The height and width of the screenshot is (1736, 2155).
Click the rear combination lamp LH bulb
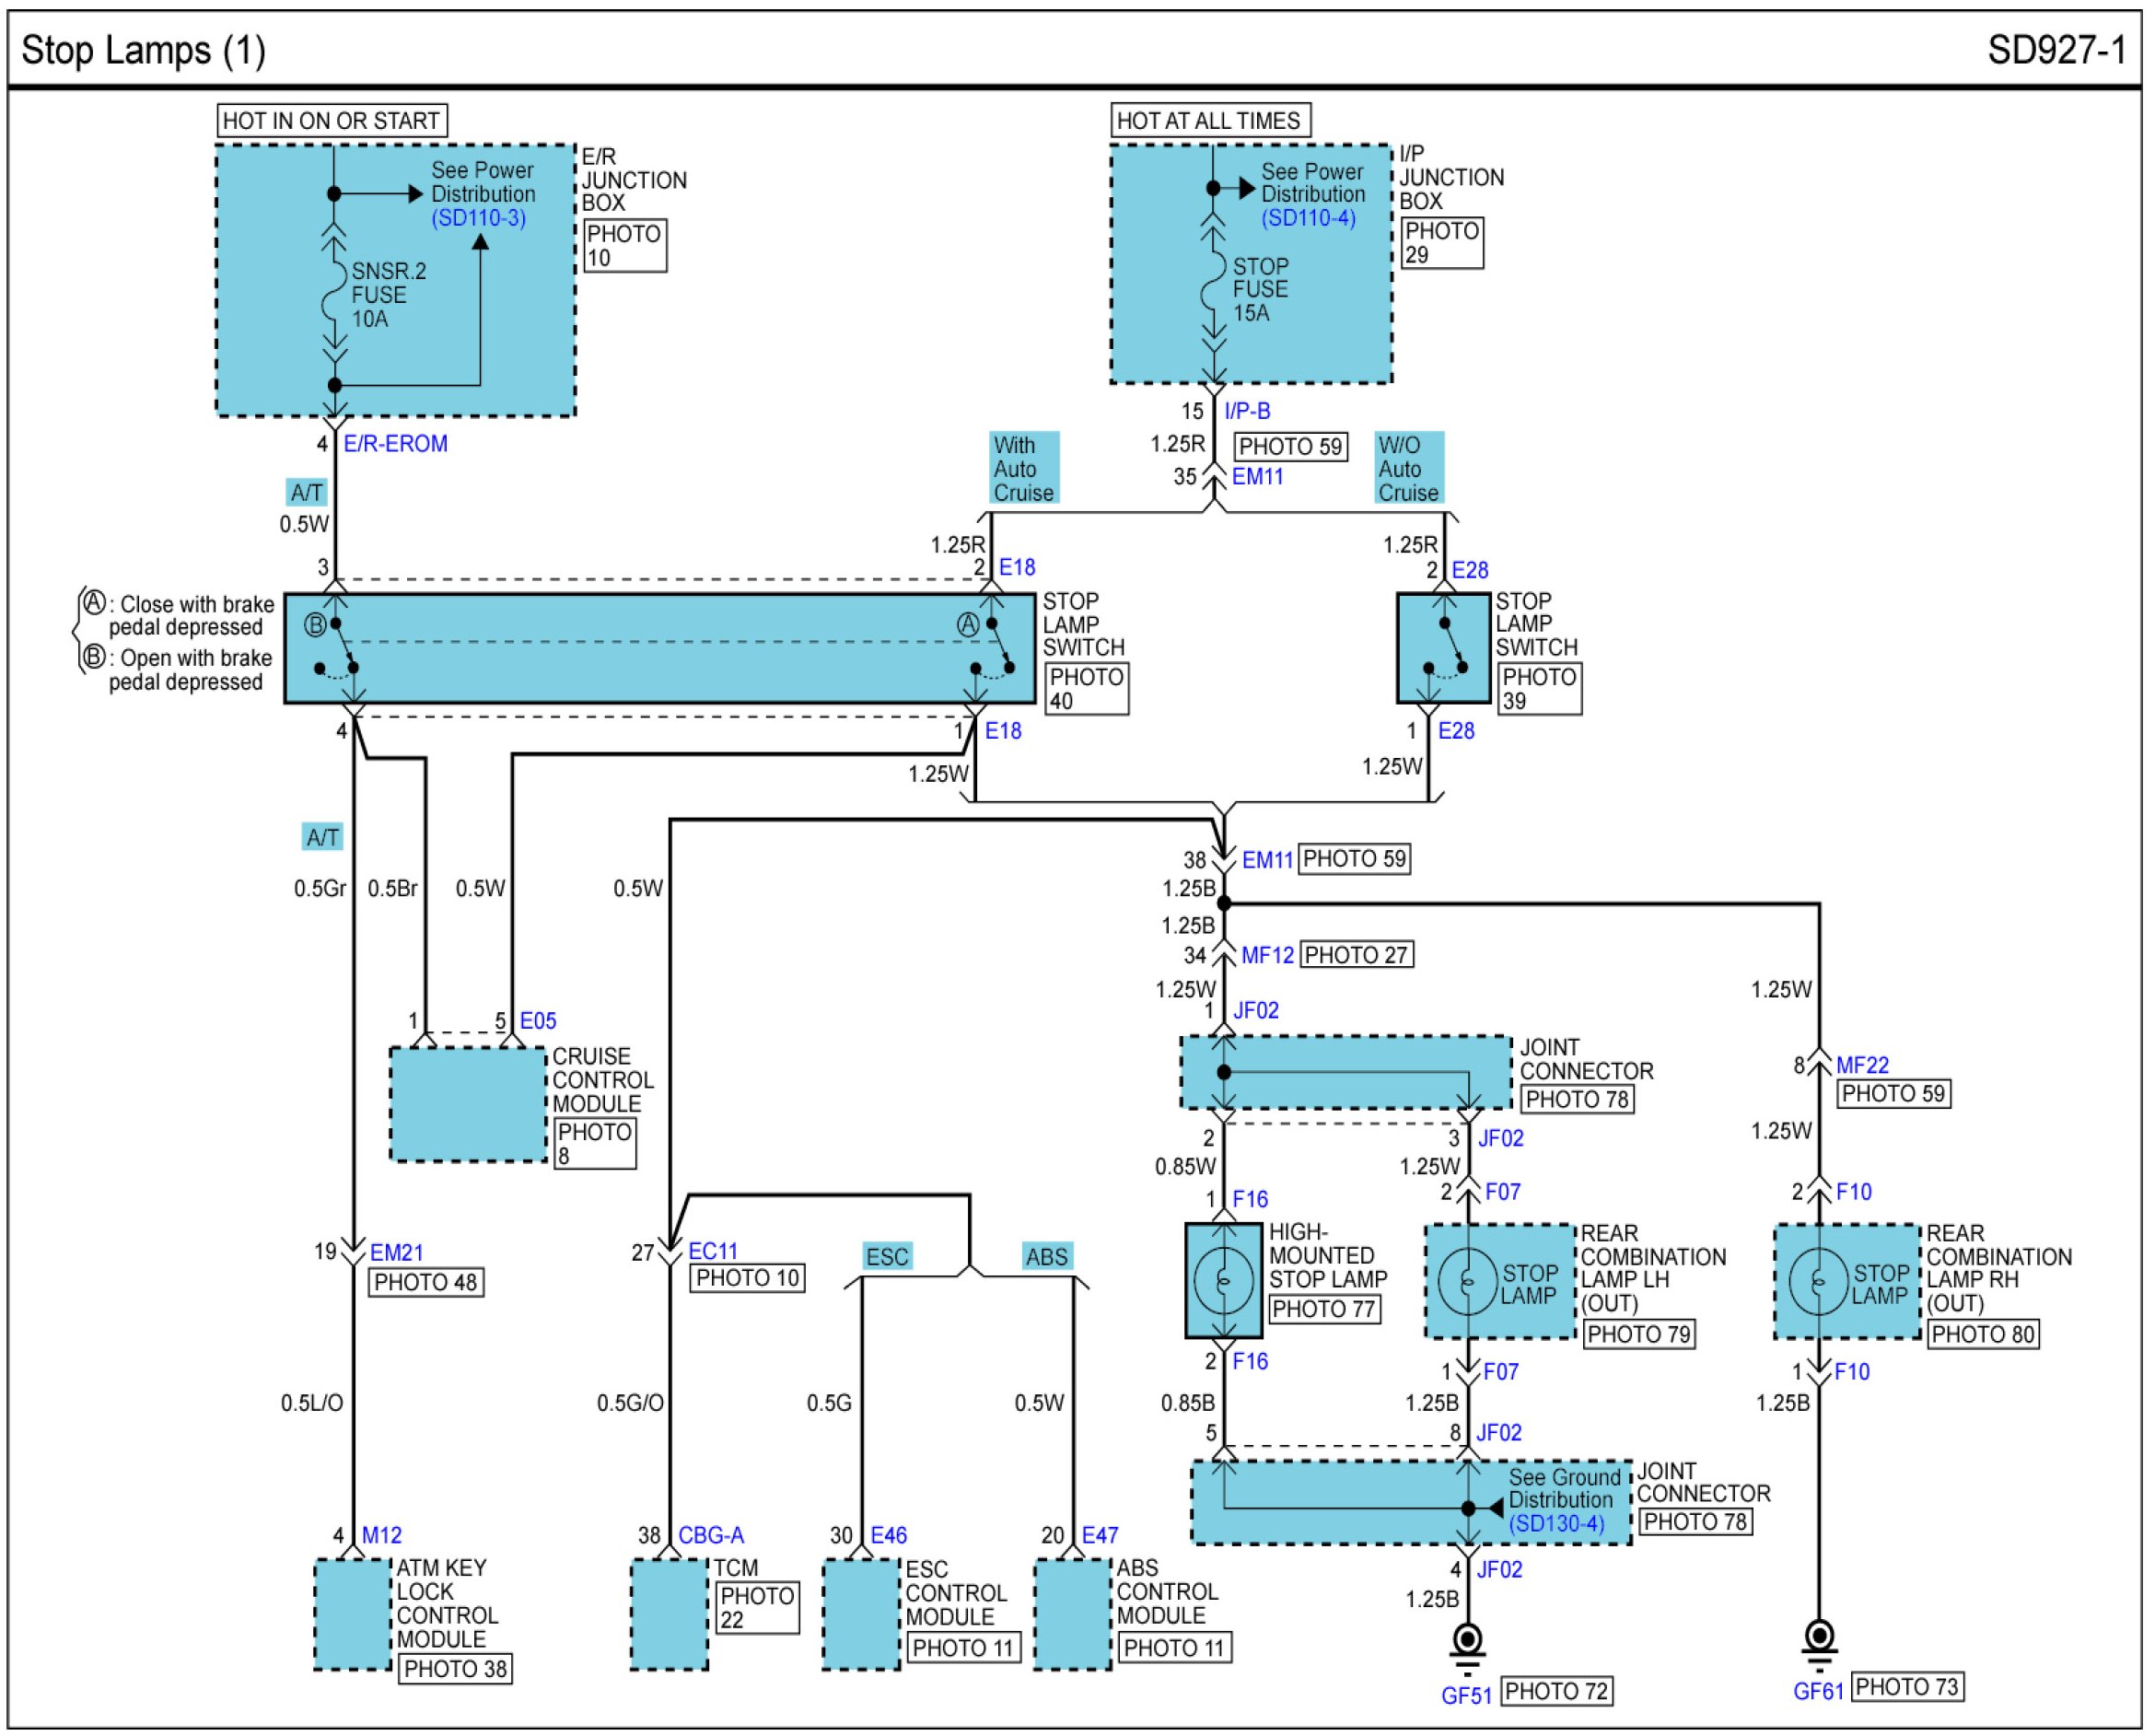tap(1467, 1281)
